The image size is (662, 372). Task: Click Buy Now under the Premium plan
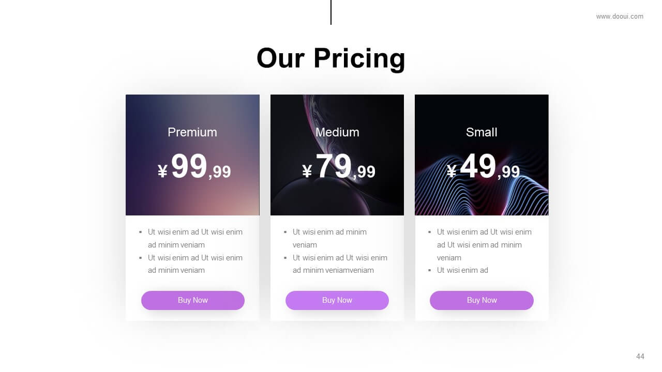[193, 300]
